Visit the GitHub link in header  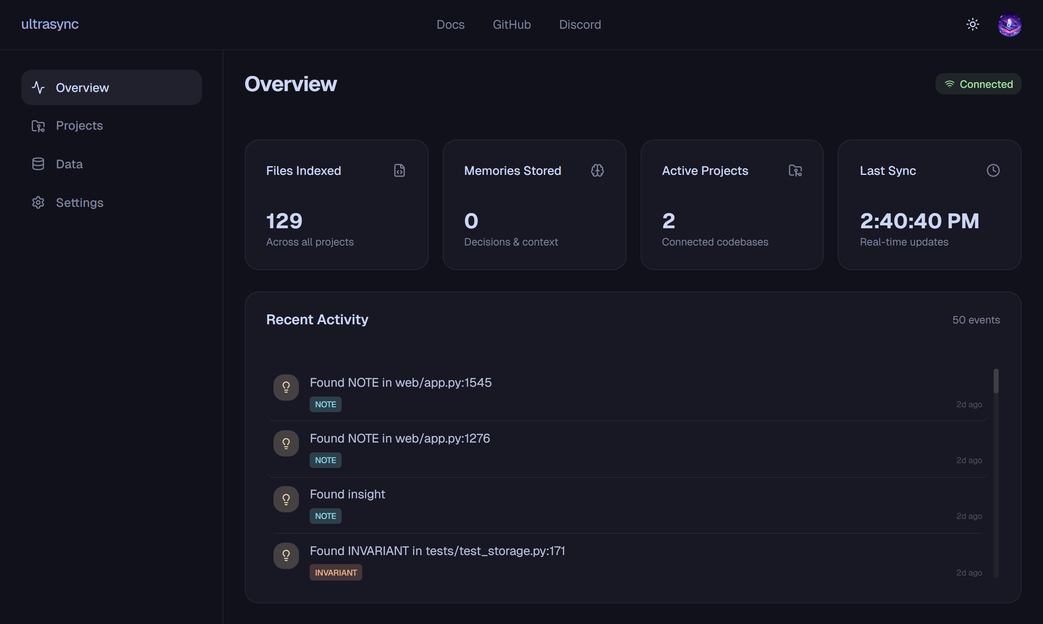coord(511,25)
